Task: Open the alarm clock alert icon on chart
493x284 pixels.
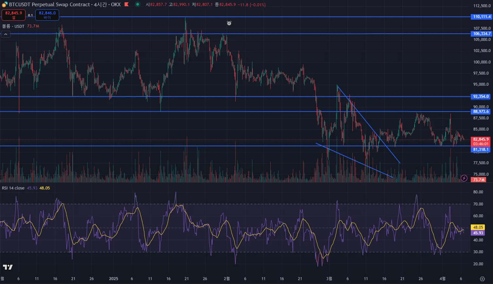Action: [x=229, y=23]
